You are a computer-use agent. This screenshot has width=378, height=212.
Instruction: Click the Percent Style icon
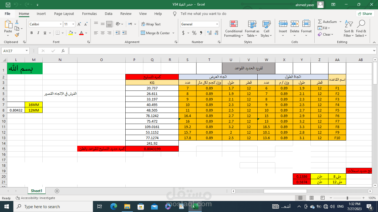[194, 33]
